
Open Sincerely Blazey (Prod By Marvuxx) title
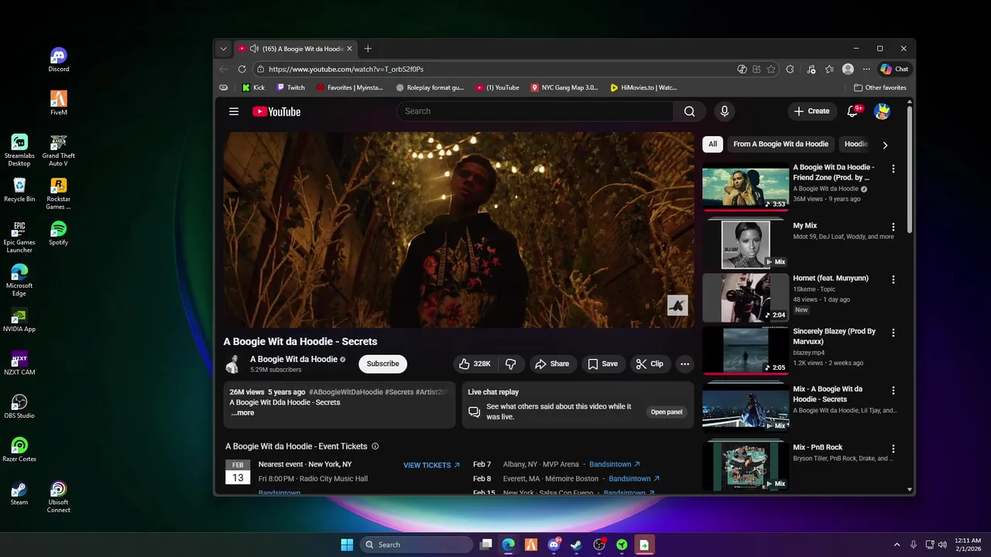click(834, 336)
